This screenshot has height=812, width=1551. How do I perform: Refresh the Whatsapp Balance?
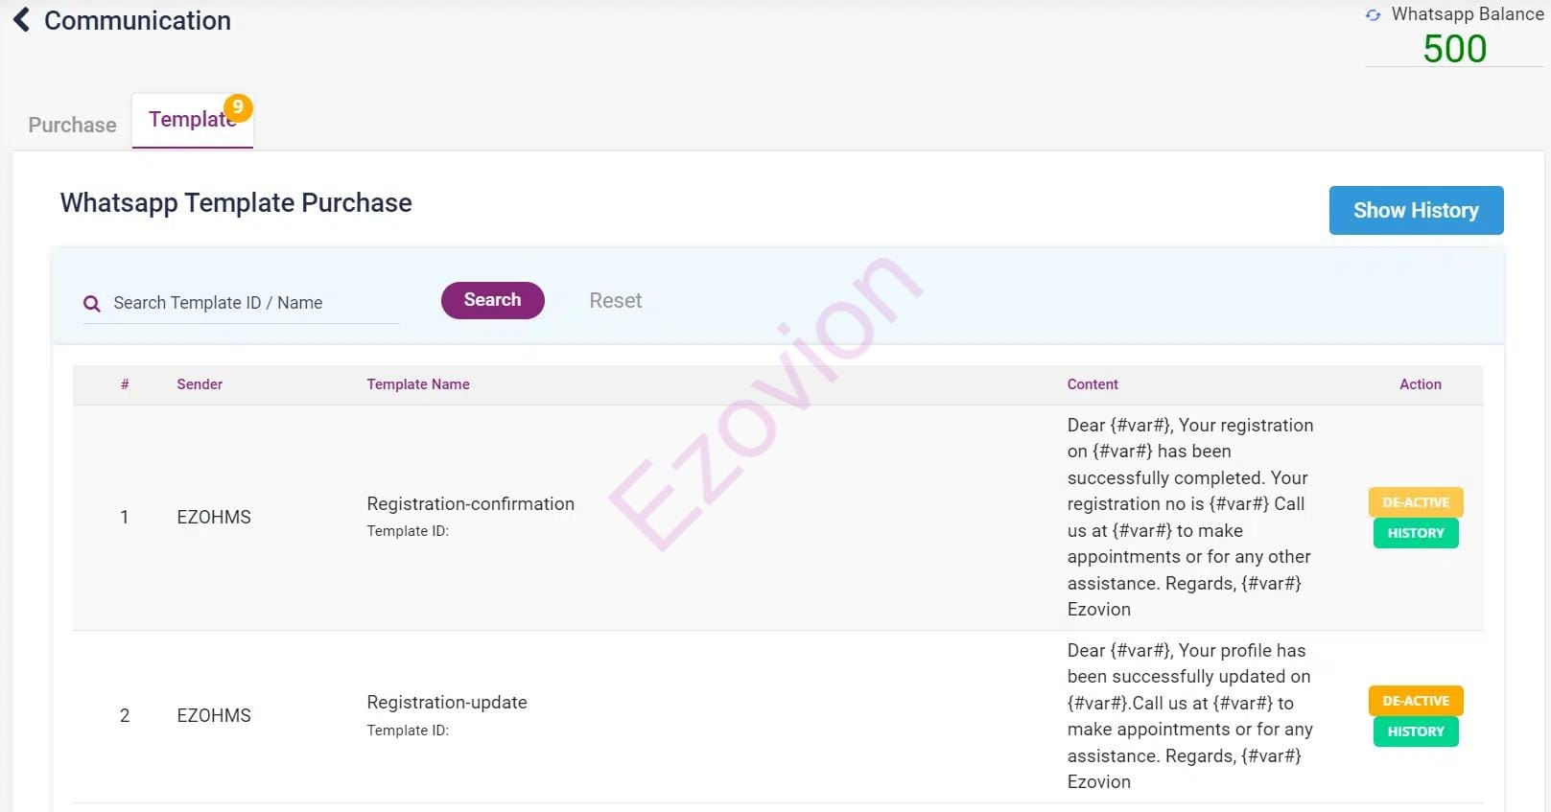(1373, 15)
